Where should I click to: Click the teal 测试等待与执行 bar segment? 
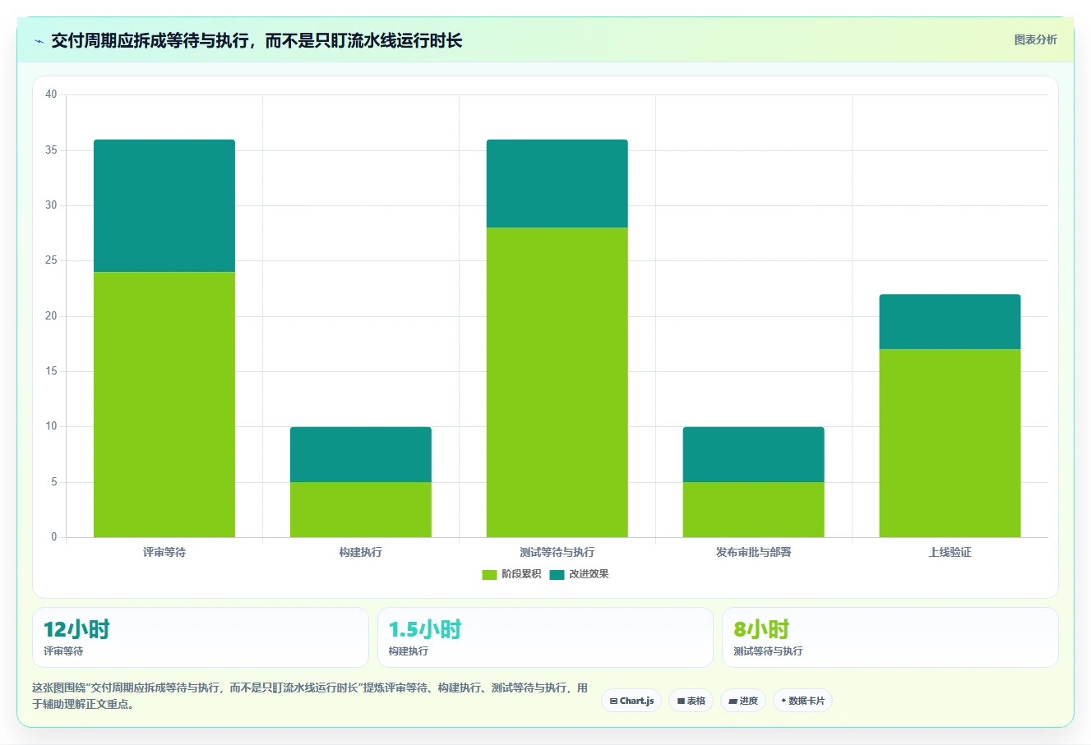coord(557,183)
